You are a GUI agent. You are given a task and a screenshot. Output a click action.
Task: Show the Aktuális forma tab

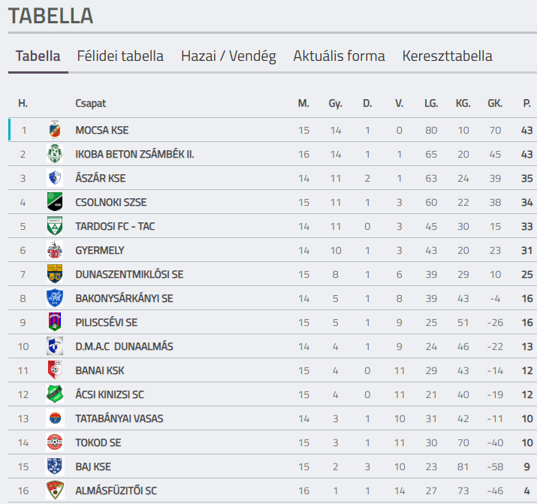[339, 56]
